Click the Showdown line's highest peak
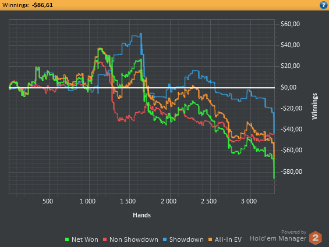The width and height of the screenshot is (329, 247). click(x=141, y=34)
